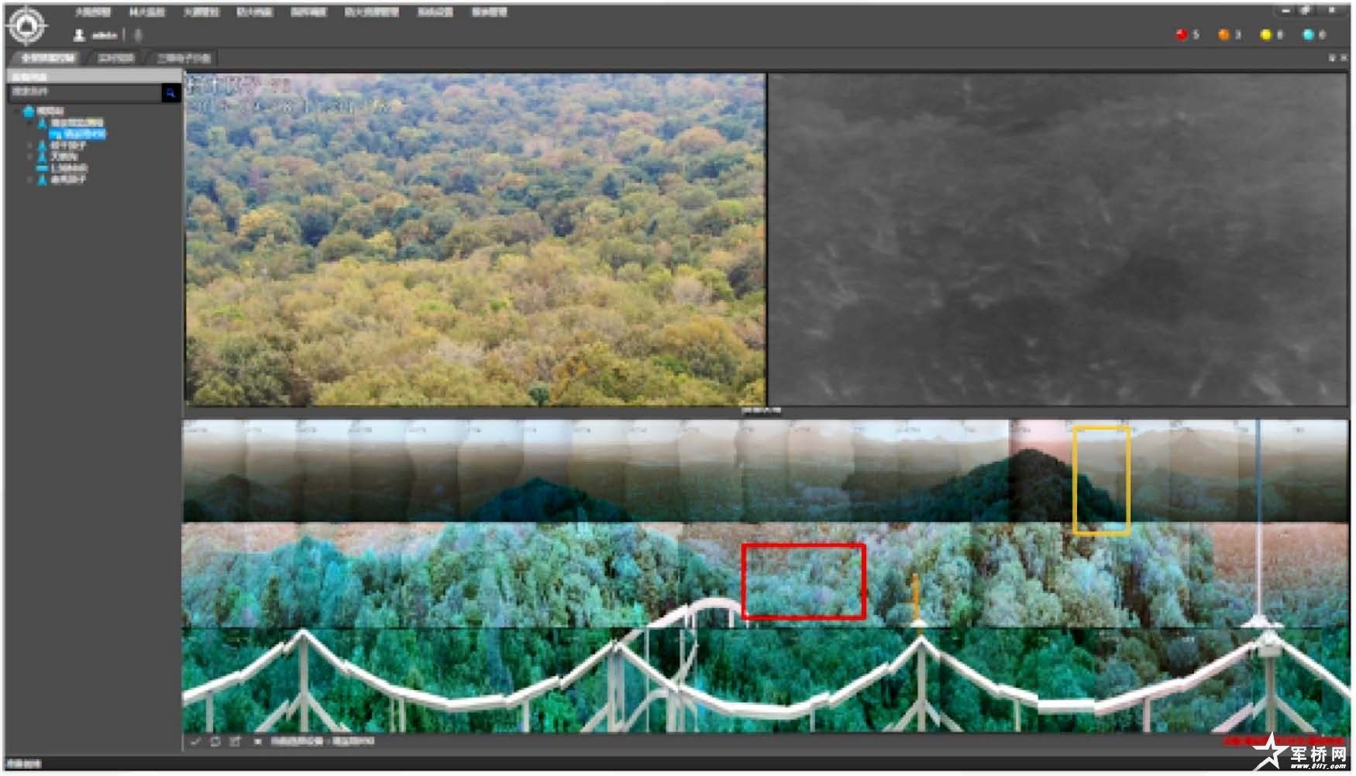Switch to the third tab below the logo

tap(184, 58)
